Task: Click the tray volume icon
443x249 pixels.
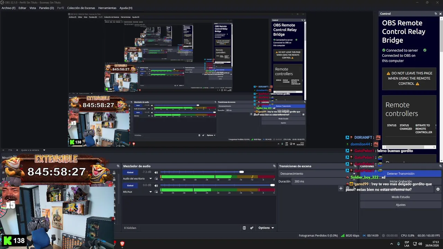Action: pyautogui.click(x=420, y=244)
